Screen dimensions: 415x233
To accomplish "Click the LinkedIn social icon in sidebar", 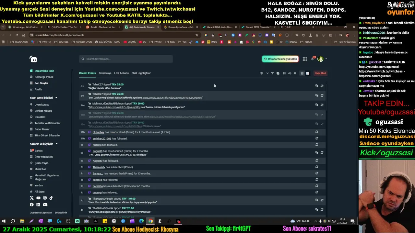I will click(x=38, y=205).
